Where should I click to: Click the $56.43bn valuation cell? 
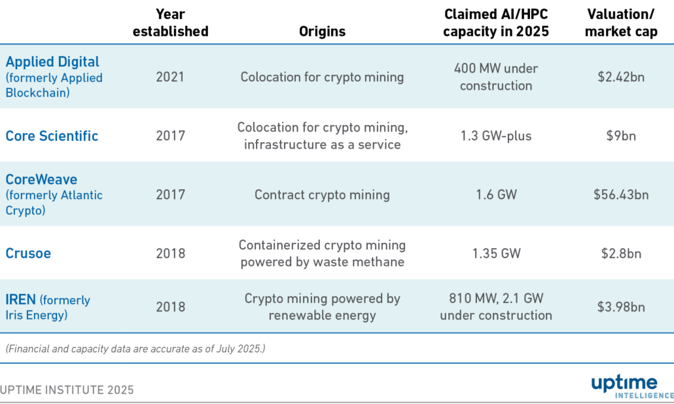621,194
